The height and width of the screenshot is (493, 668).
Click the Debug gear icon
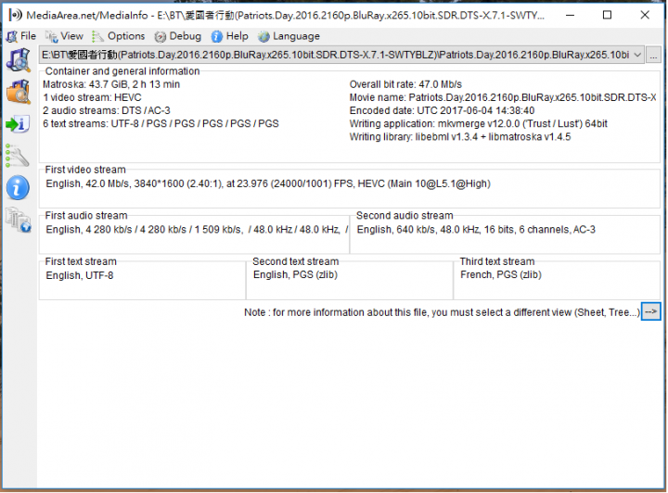tap(161, 37)
